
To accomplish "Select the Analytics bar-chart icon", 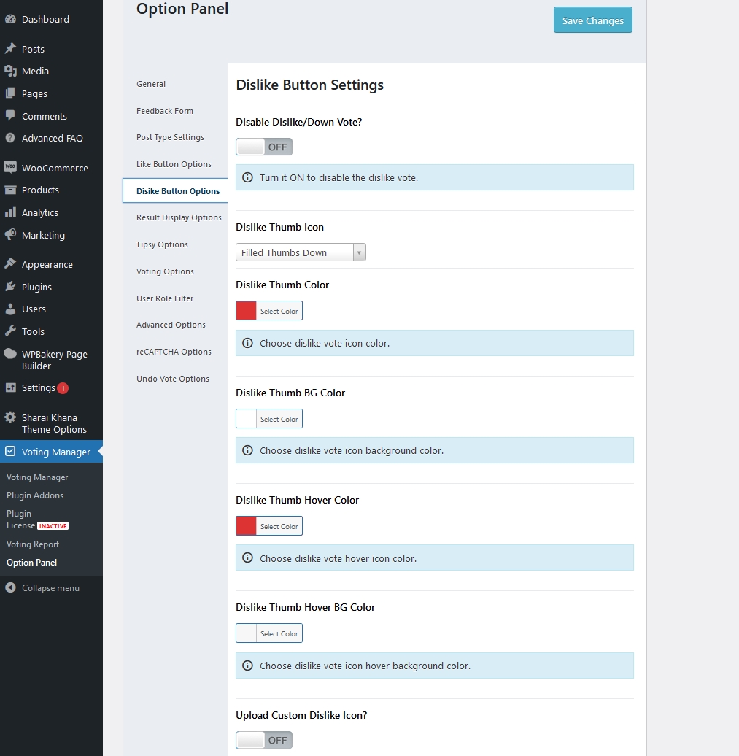I will pyautogui.click(x=12, y=212).
